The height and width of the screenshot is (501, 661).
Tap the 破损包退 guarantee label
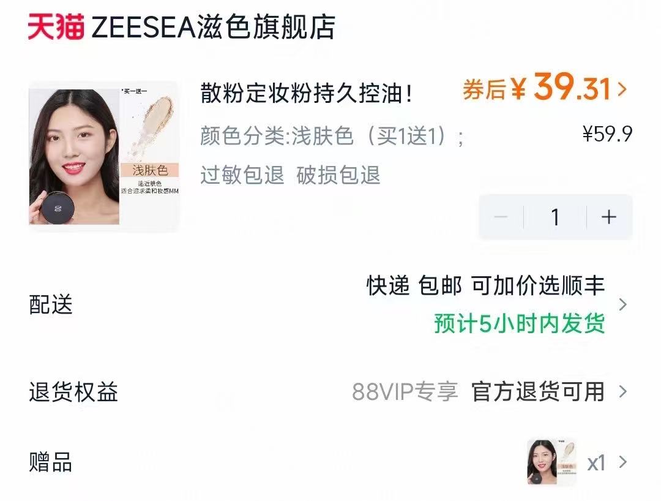[338, 175]
